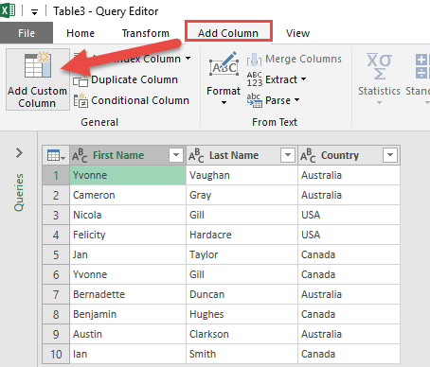Click the Add Custom Column icon
Viewport: 430px width, 367px height.
click(38, 65)
